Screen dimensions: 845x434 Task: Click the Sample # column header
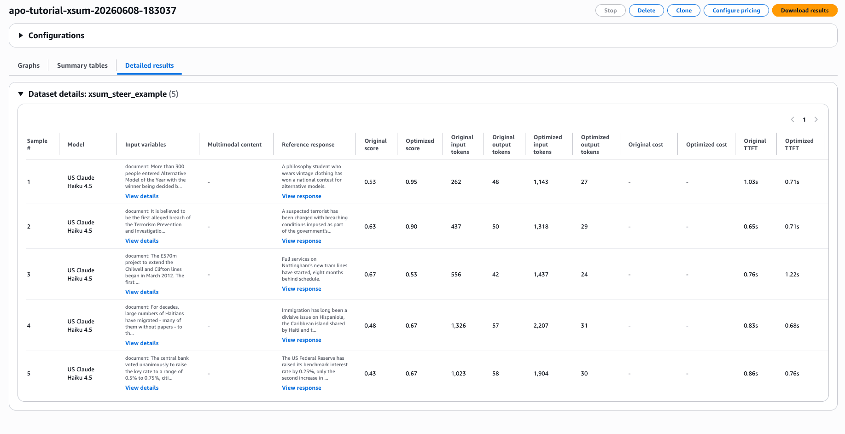(x=37, y=145)
